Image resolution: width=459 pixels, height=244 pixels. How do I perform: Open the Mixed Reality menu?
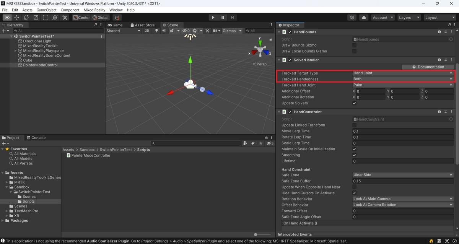(x=94, y=10)
